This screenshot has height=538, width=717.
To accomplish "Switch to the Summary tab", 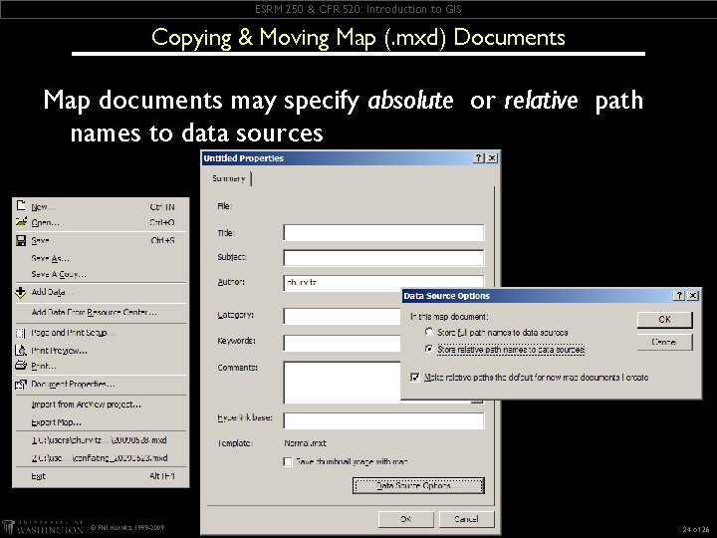I will tap(229, 178).
